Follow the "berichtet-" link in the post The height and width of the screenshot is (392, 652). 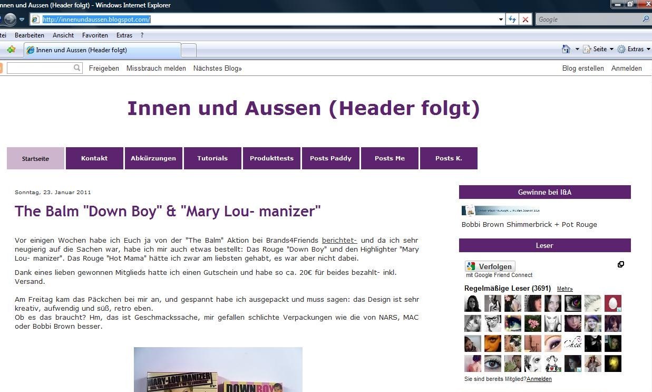[339, 240]
